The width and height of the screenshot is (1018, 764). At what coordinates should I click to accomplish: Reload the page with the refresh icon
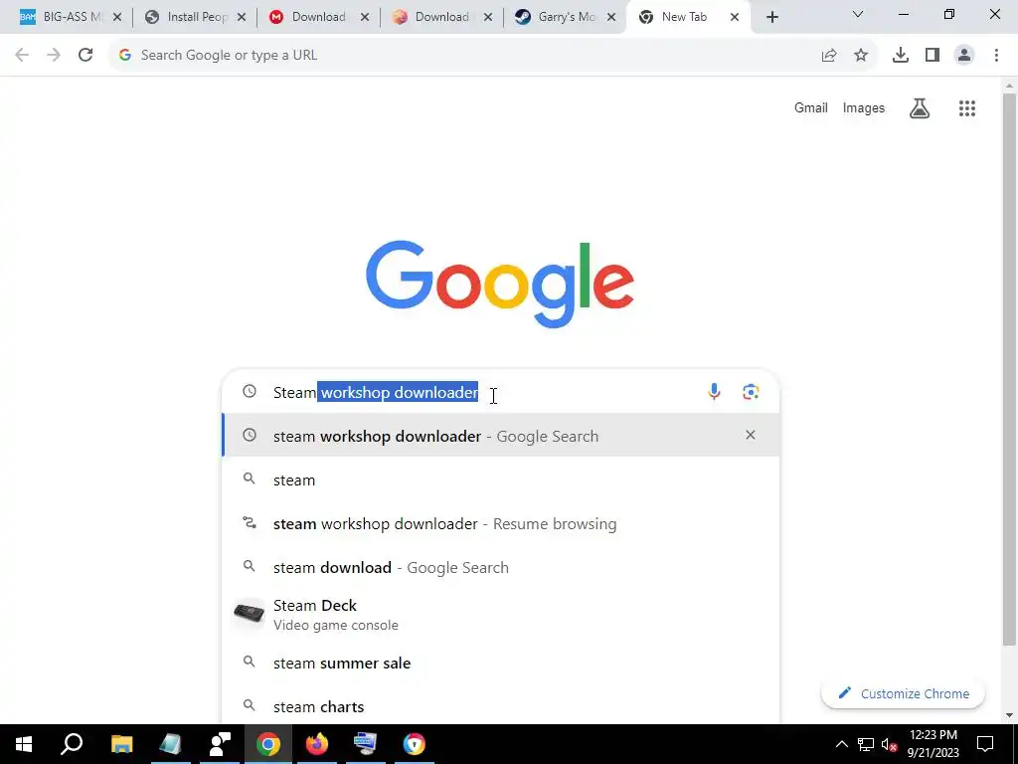(x=85, y=56)
